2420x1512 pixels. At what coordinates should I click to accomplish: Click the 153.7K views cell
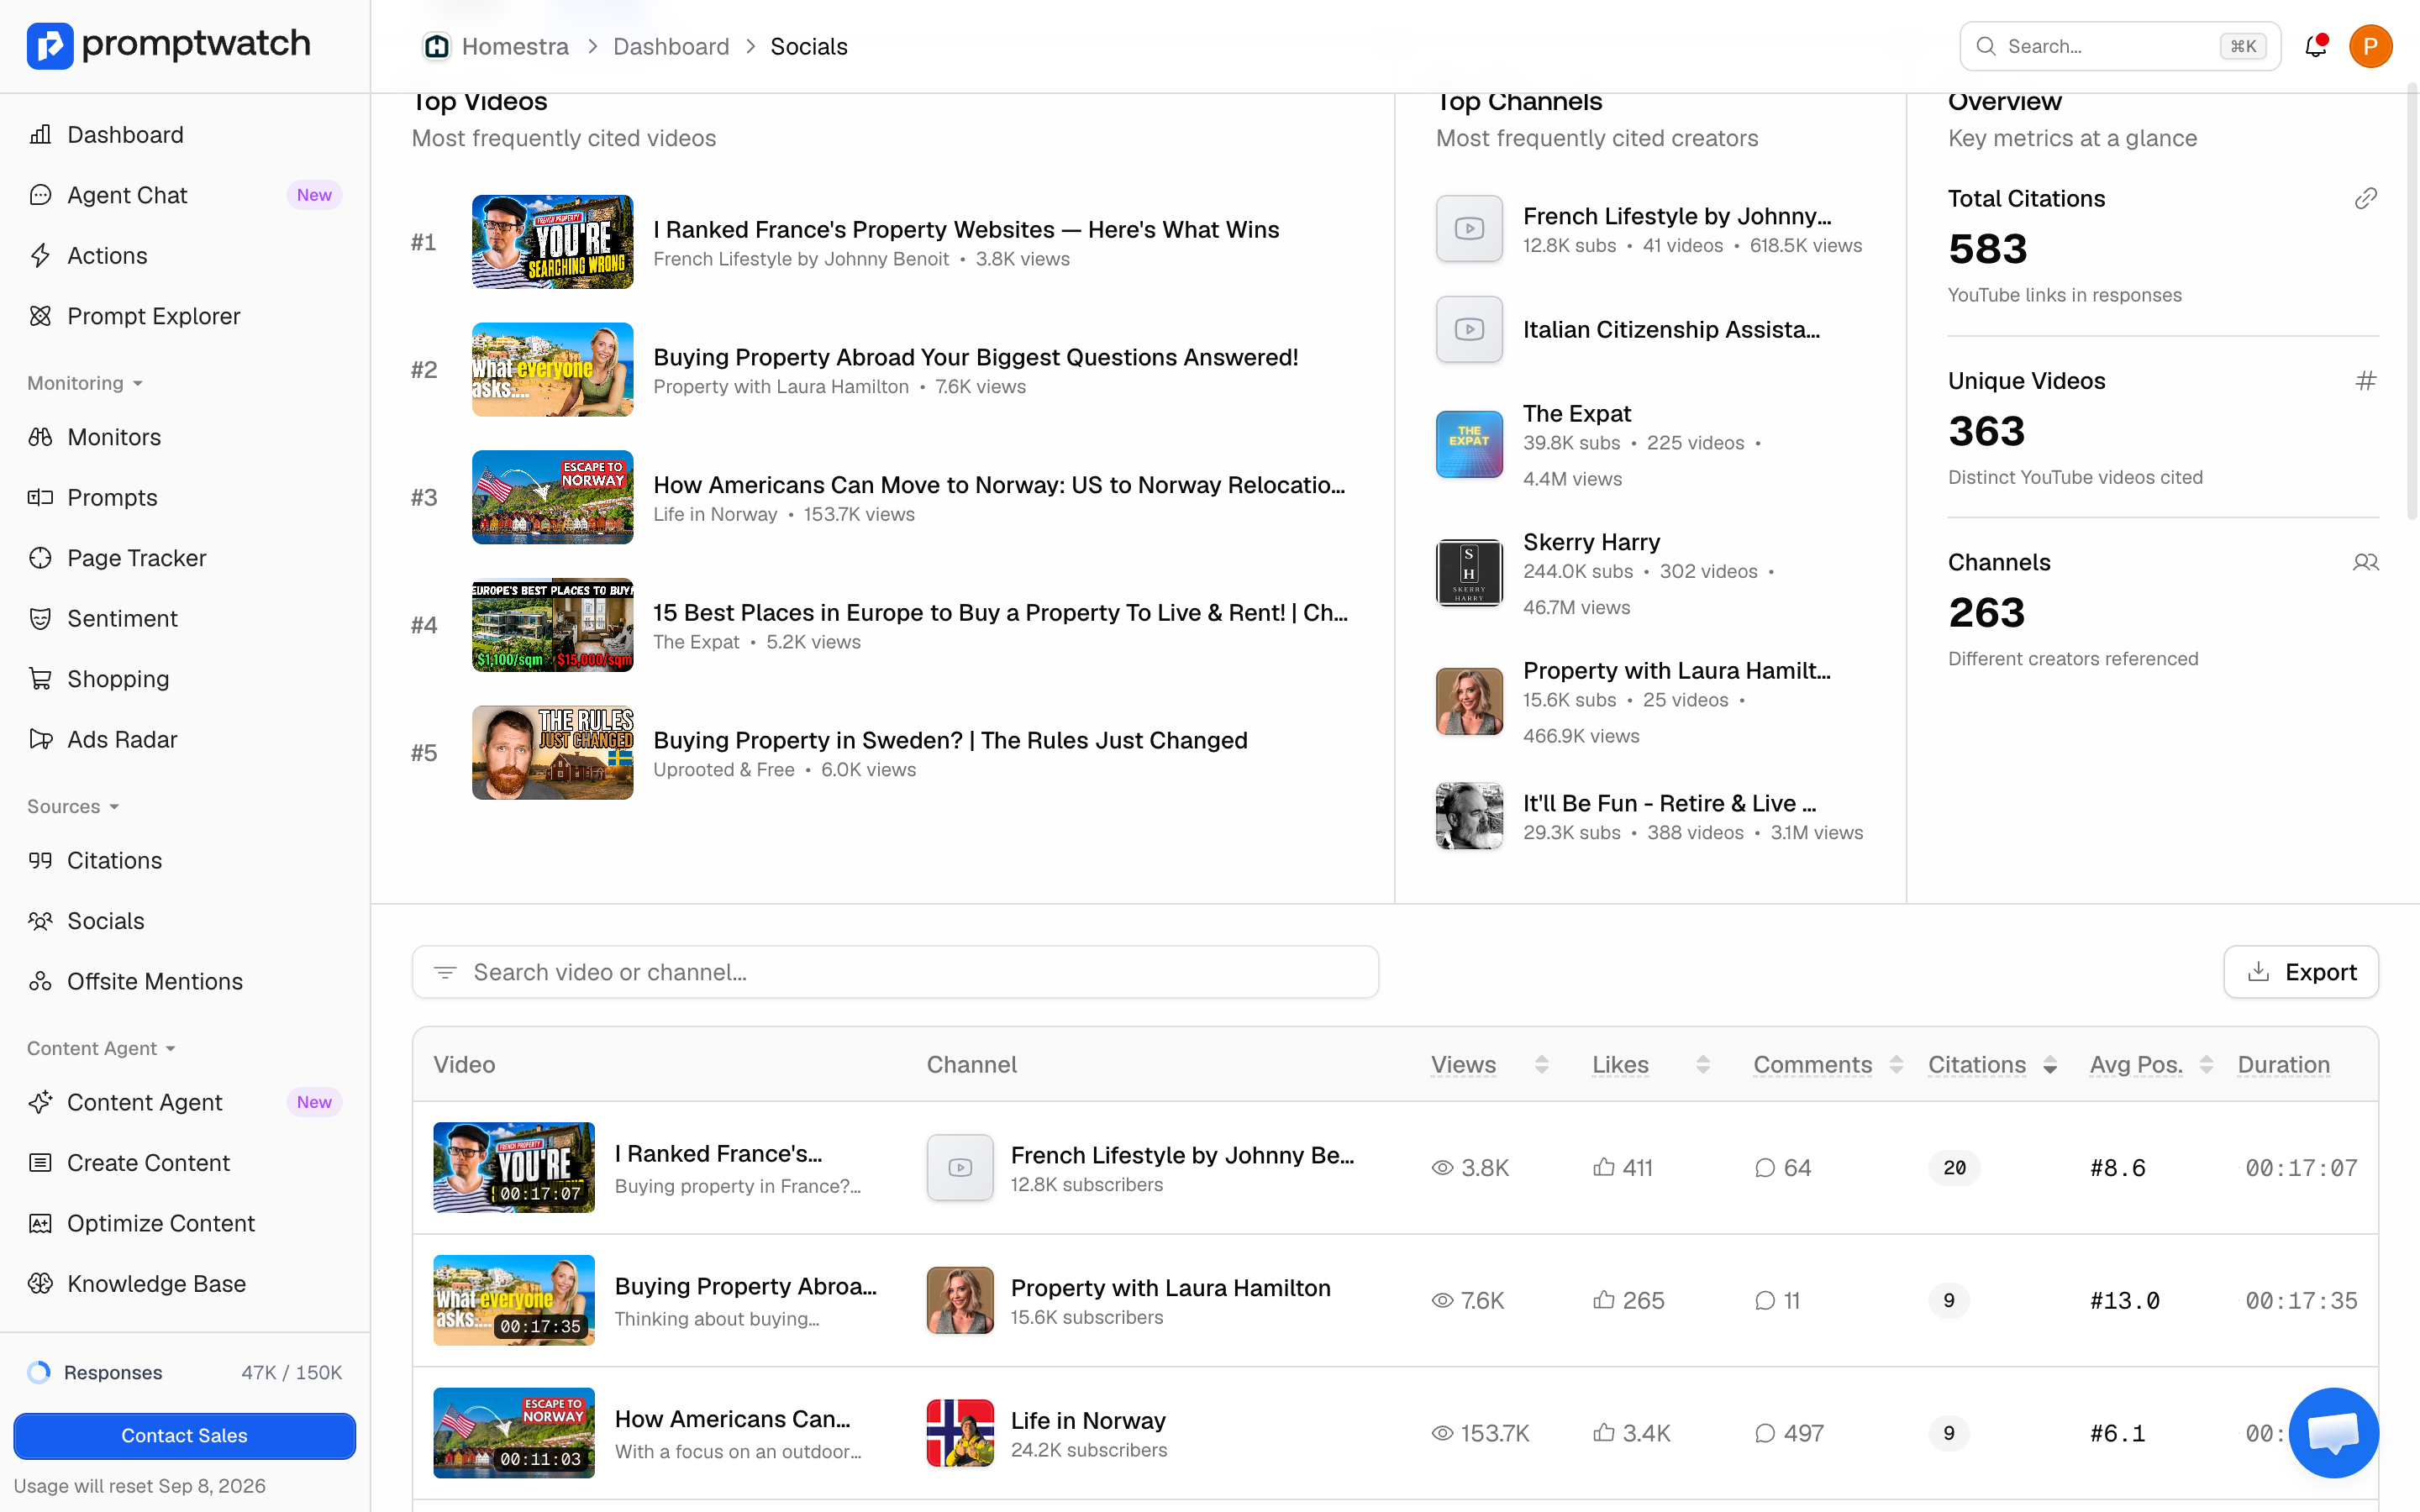[1480, 1433]
